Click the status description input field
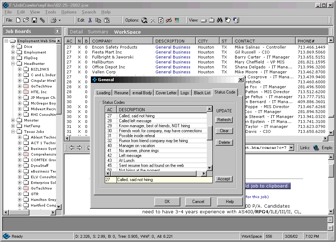The image size is (336, 242). coord(164,180)
